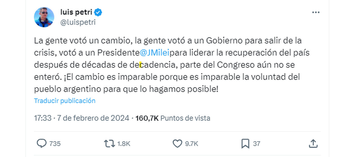Click the reply speech bubble icon
This screenshot has height=157, width=338.
(x=42, y=144)
